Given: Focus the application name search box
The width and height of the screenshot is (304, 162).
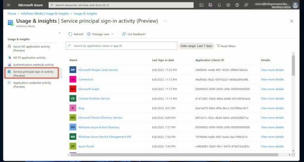Looking at the screenshot, I should (122, 46).
